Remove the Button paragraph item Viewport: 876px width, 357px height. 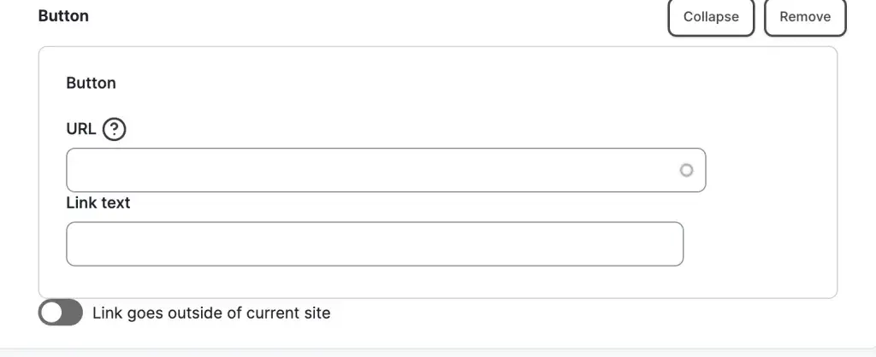click(805, 17)
